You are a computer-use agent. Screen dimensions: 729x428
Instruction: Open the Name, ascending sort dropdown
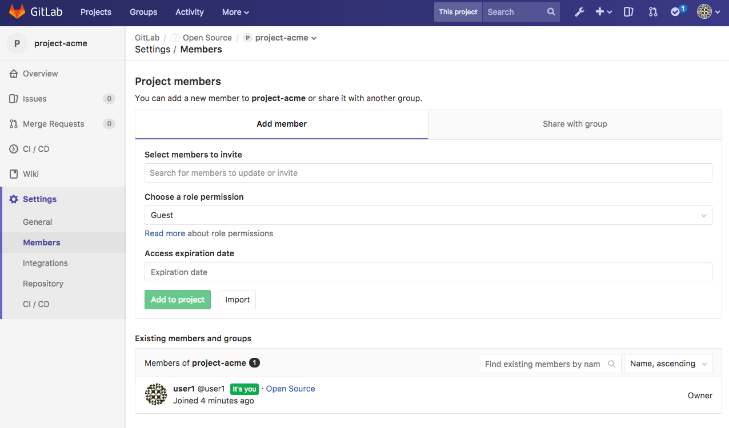(x=667, y=364)
